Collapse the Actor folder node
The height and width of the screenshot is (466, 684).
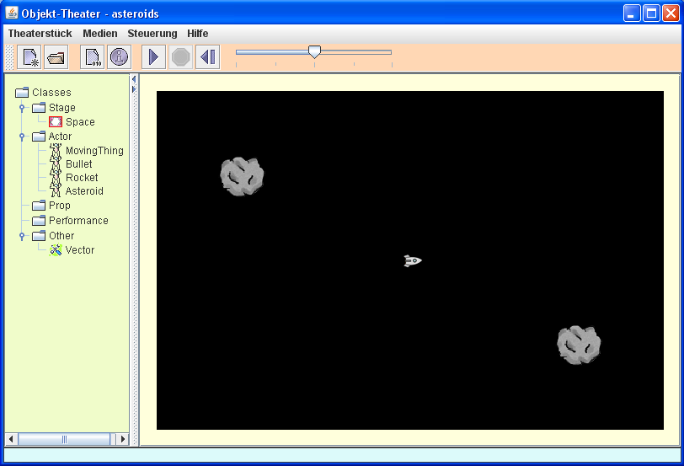point(22,137)
